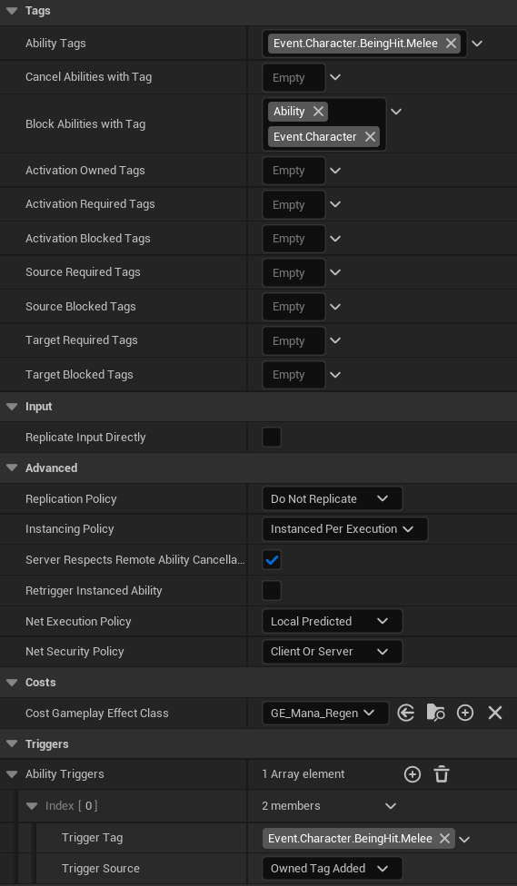This screenshot has width=517, height=886.
Task: Open Source Required Tags dropdown
Action: point(335,272)
